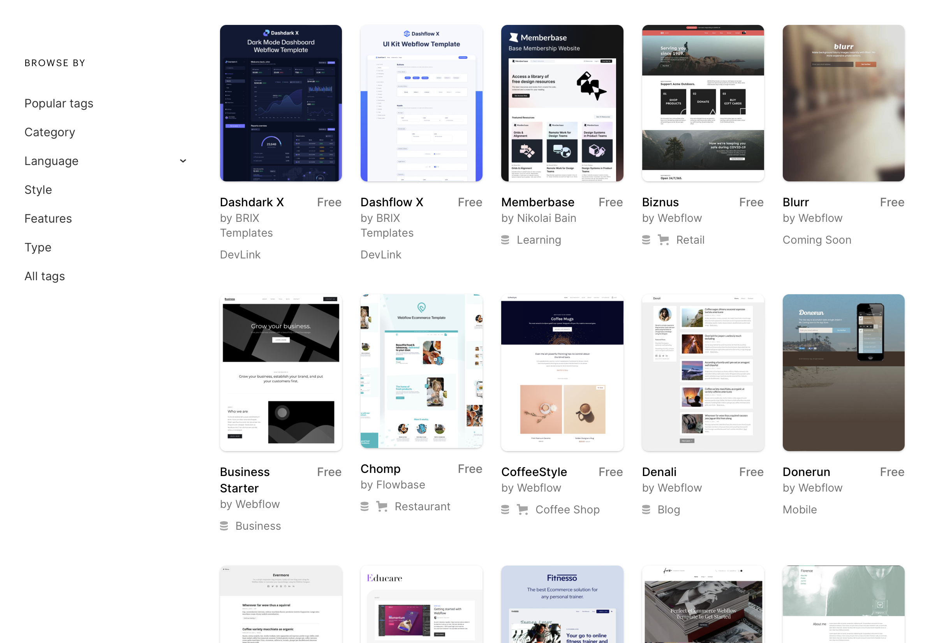Click the Business Starter preview thumbnail
This screenshot has width=930, height=643.
[281, 372]
